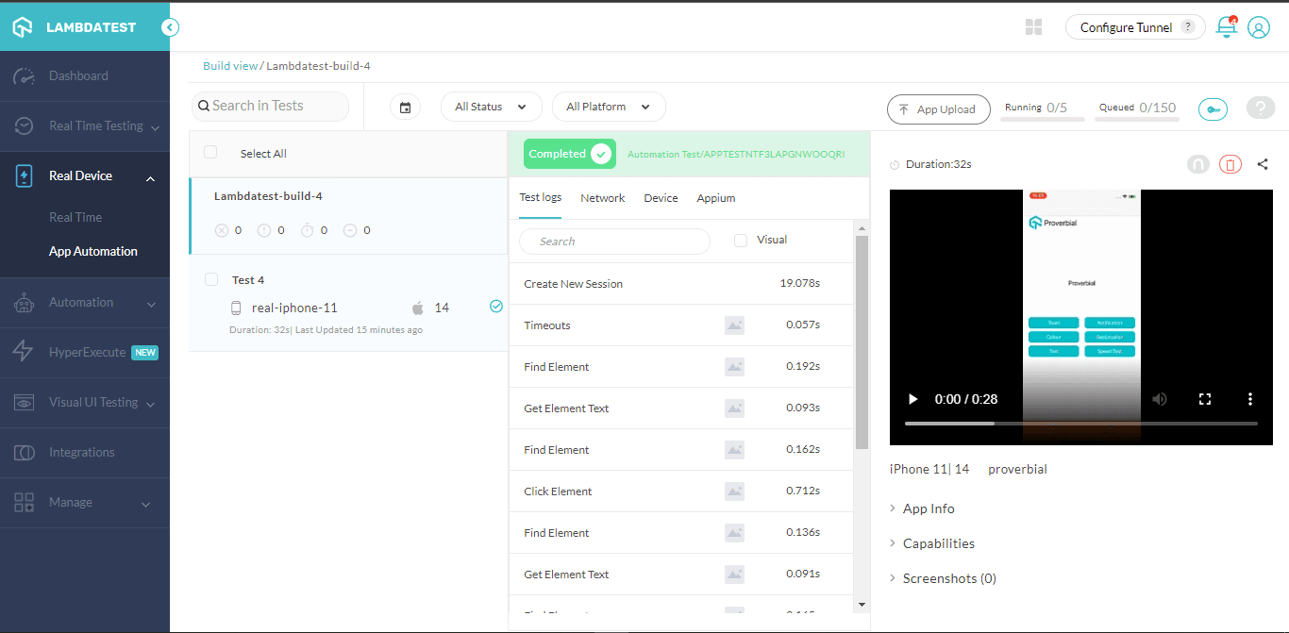The image size is (1289, 633).
Task: Open the Network tab
Action: pos(602,197)
